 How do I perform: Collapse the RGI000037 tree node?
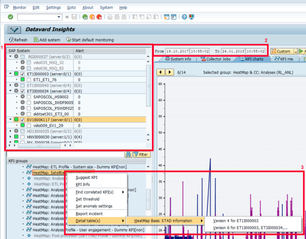pos(10,57)
